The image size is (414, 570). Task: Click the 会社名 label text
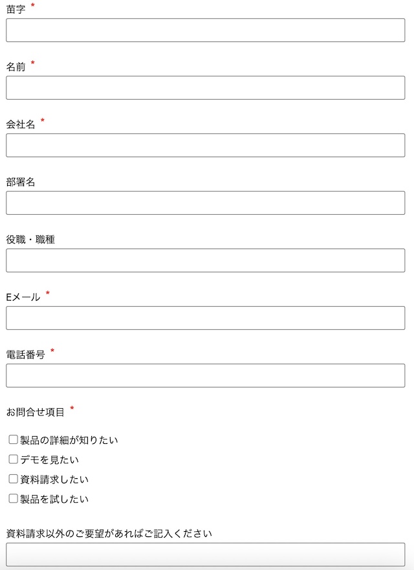click(21, 124)
